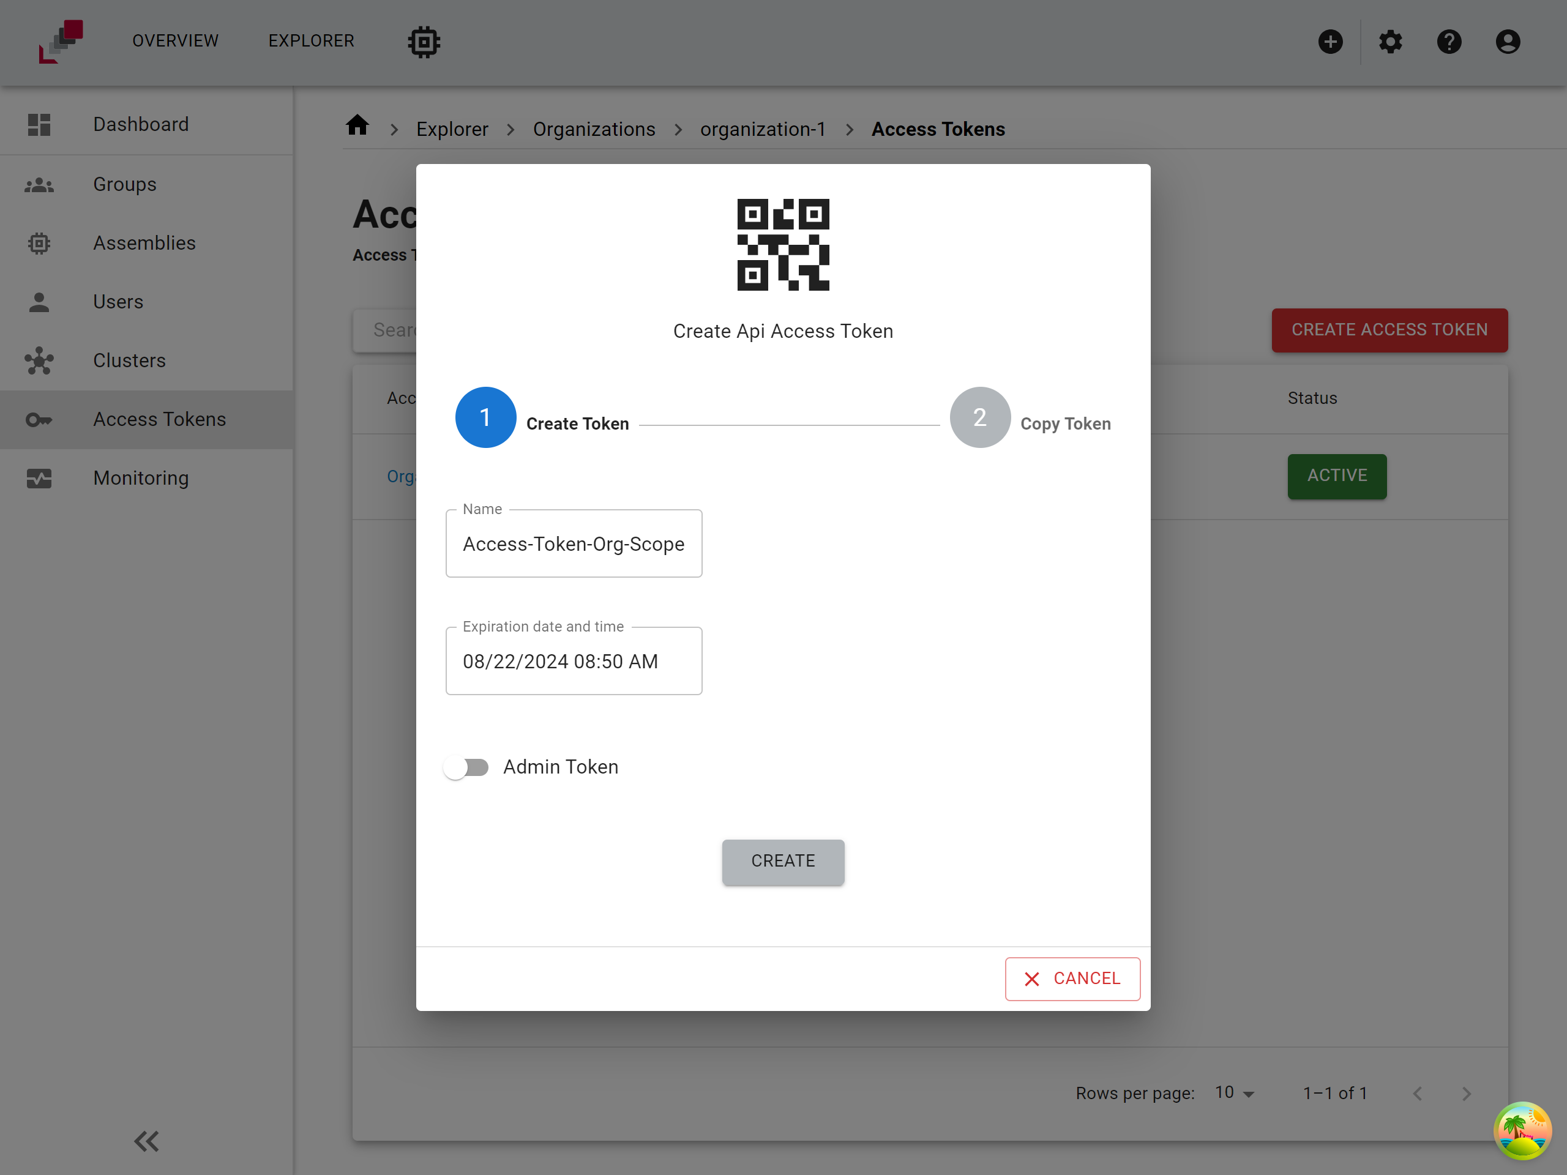The width and height of the screenshot is (1567, 1175).
Task: Select Clusters in the sidebar
Action: tap(147, 361)
